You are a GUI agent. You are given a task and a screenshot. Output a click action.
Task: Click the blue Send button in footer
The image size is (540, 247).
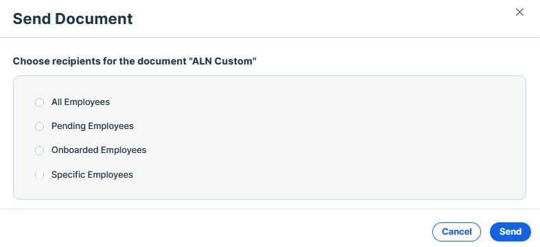pos(510,232)
